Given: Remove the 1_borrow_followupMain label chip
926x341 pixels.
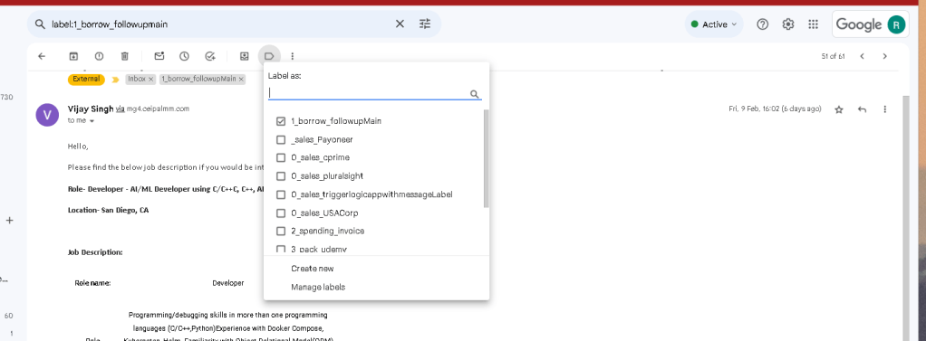Looking at the screenshot, I should point(241,79).
